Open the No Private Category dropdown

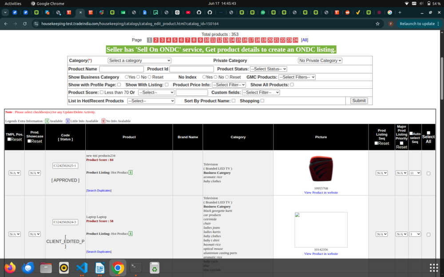320,60
